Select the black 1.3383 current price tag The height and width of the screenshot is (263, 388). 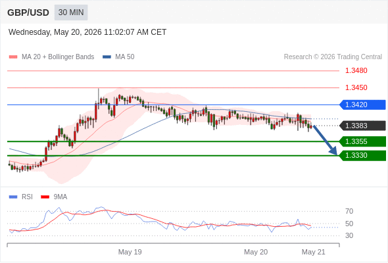point(362,126)
